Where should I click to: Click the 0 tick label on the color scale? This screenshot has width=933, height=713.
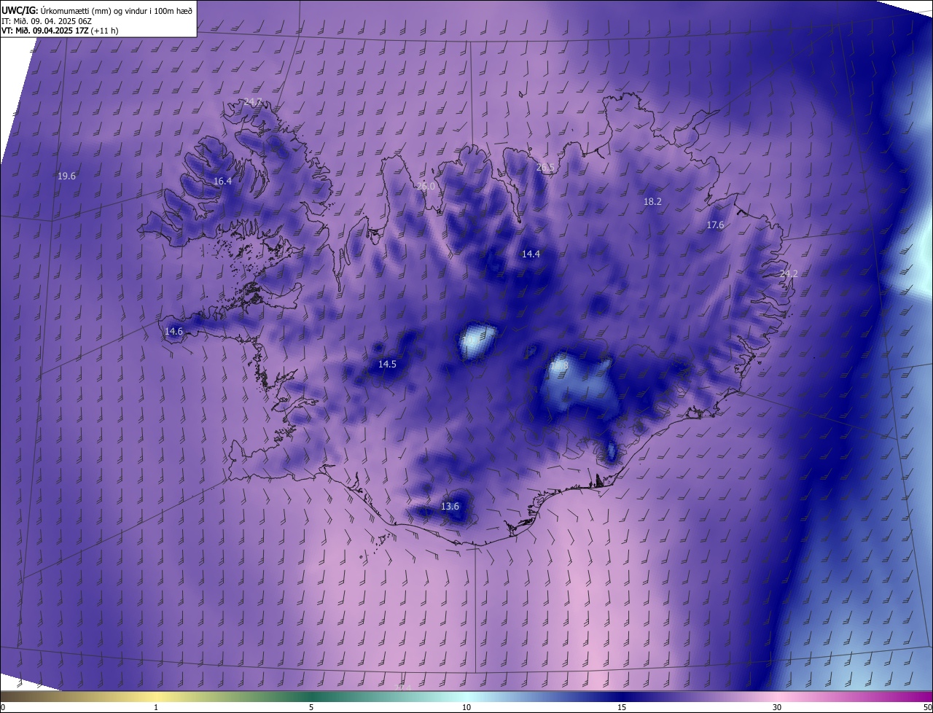click(3, 707)
